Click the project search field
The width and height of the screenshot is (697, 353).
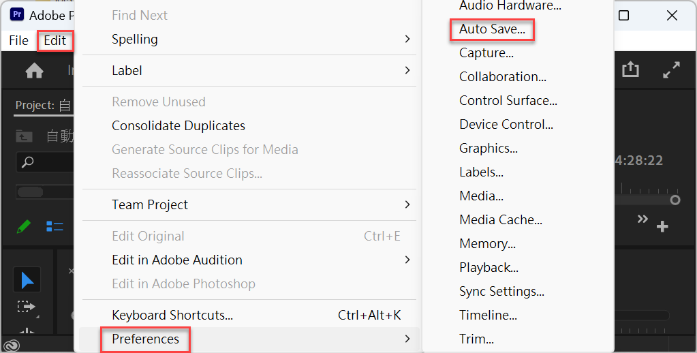pyautogui.click(x=44, y=162)
